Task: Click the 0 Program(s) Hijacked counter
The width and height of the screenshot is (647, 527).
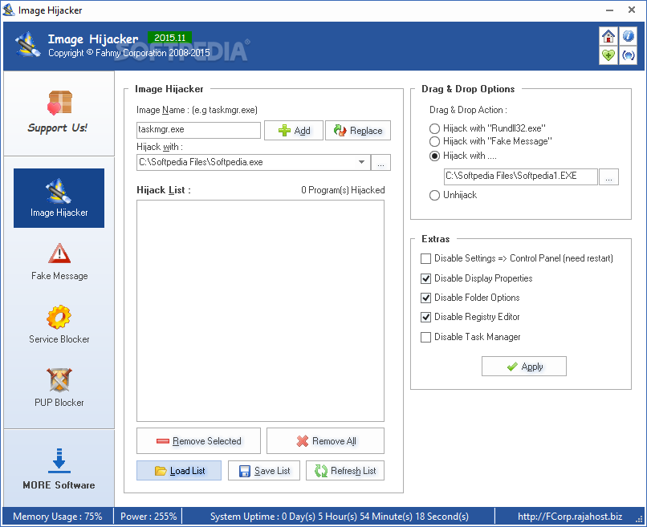Action: coord(343,190)
